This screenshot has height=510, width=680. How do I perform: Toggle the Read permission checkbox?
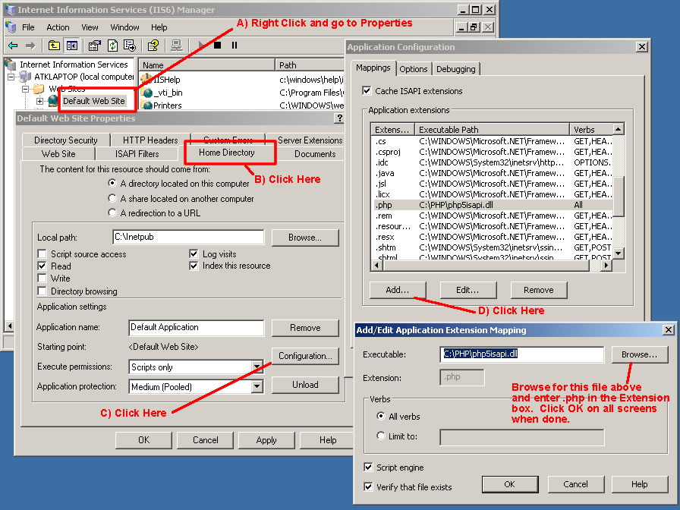coord(42,266)
